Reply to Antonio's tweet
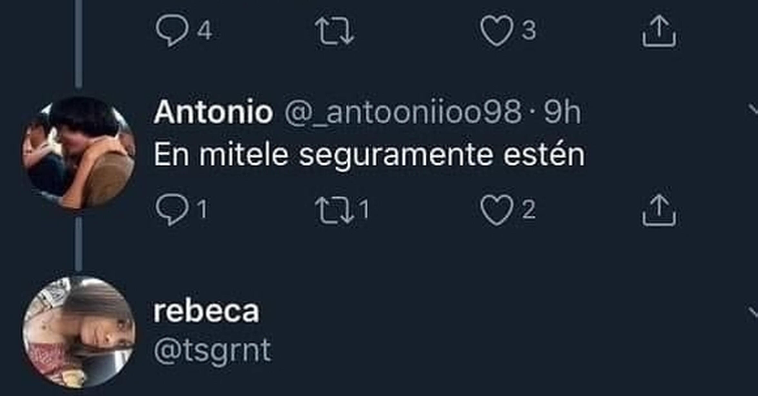Screen dimensions: 758x396 click(172, 209)
